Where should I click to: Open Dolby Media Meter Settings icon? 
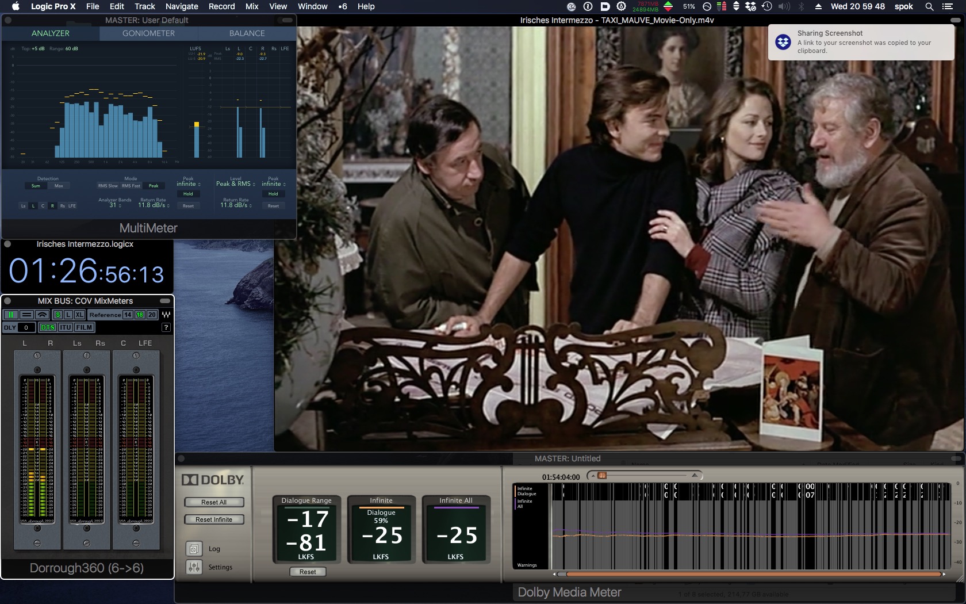click(x=194, y=567)
